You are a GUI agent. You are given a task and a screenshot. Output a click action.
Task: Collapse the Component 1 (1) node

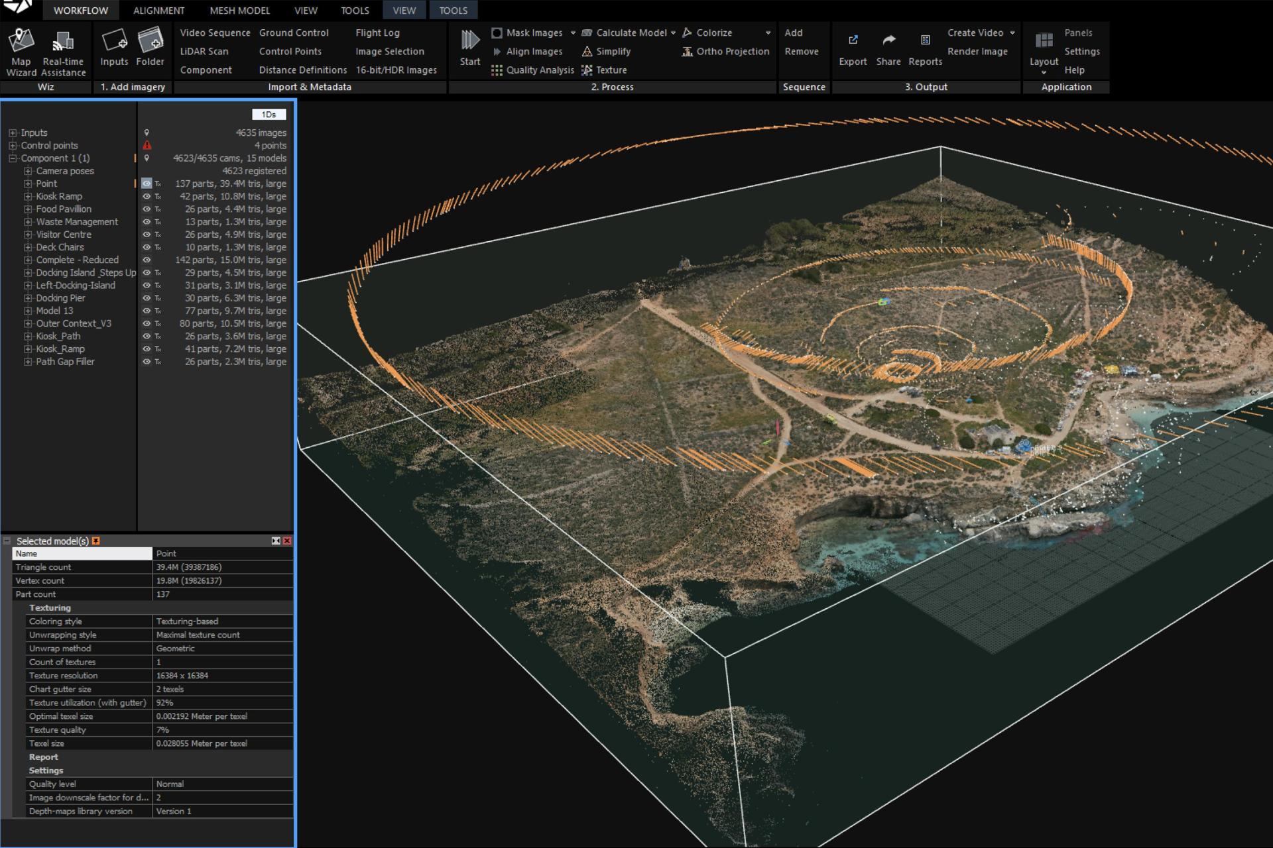[x=13, y=158]
